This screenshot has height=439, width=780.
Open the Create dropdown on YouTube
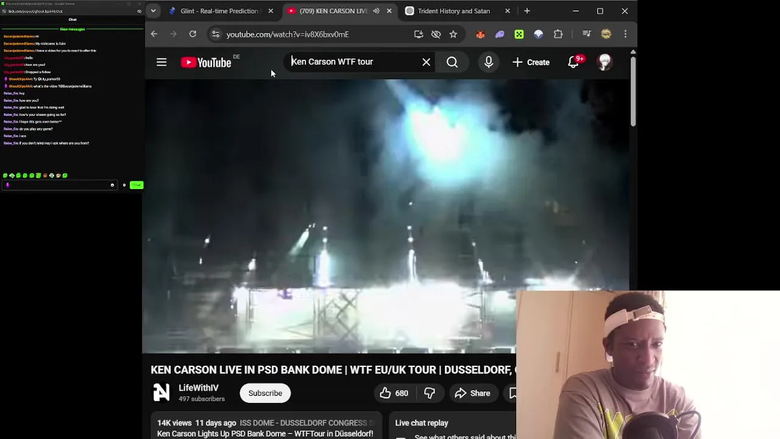tap(531, 62)
